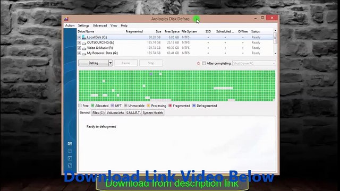Select 'Video & Music (F:)' drive name
The height and width of the screenshot is (191, 340).
[x=100, y=48]
